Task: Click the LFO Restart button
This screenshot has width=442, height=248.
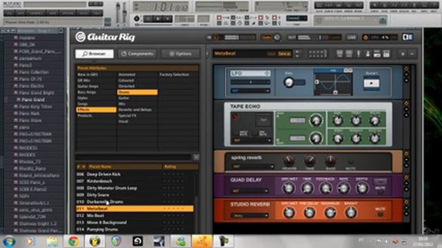Action: [372, 83]
